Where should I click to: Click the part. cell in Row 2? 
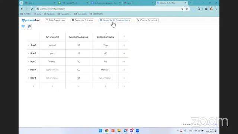coord(52,54)
